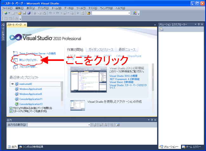Toggle 'スタートアップ時にページを表示する' checkbox
The height and width of the screenshot is (151, 206).
11,111
